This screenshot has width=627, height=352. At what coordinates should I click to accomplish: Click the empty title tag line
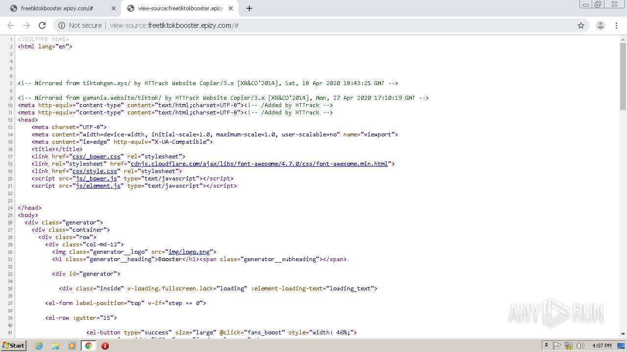click(57, 149)
